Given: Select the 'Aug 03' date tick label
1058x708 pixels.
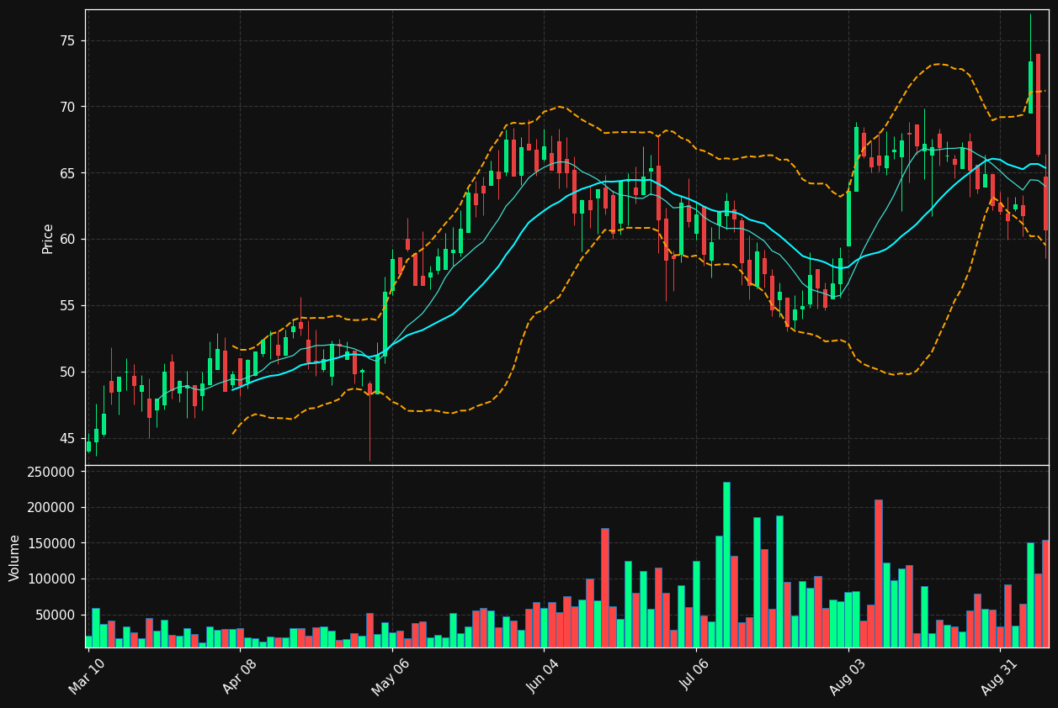Looking at the screenshot, I should pyautogui.click(x=847, y=676).
